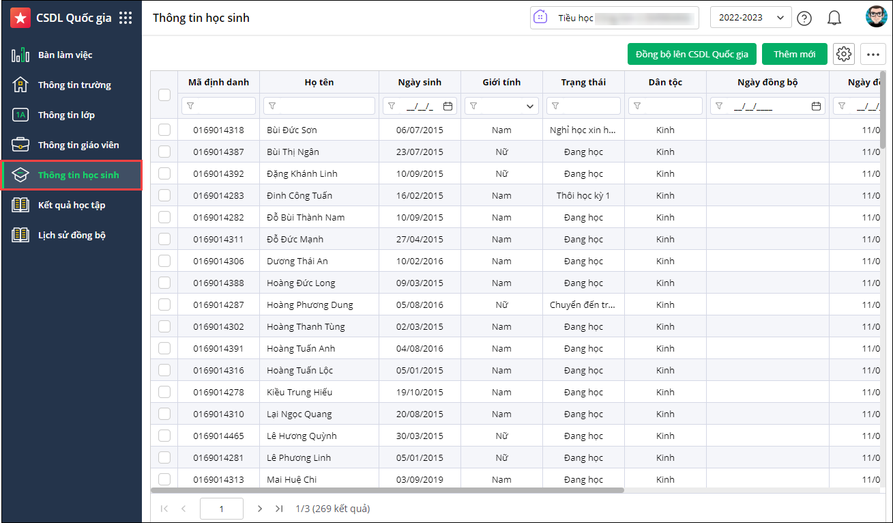Screen dimensions: 893x523
Task: Open table settings gear icon
Action: click(844, 54)
